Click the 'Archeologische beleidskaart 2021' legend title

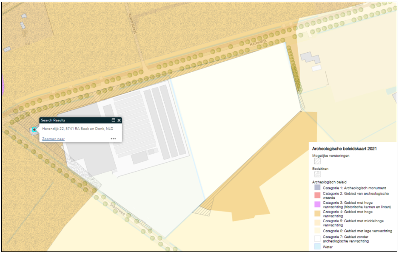coord(344,149)
